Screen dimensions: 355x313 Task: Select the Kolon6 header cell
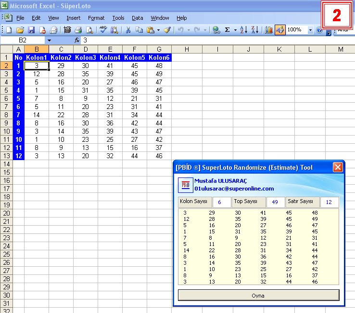[159, 57]
